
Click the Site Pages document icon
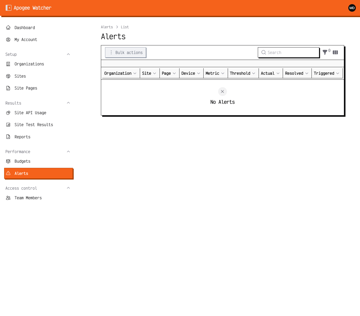click(8, 88)
